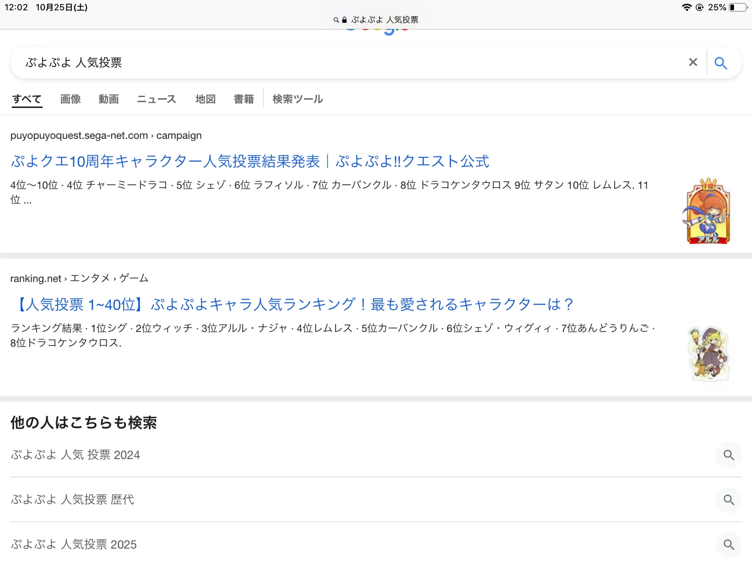Tap the lock icon in the address bar
Screen dimensions: 752x564
click(x=344, y=20)
